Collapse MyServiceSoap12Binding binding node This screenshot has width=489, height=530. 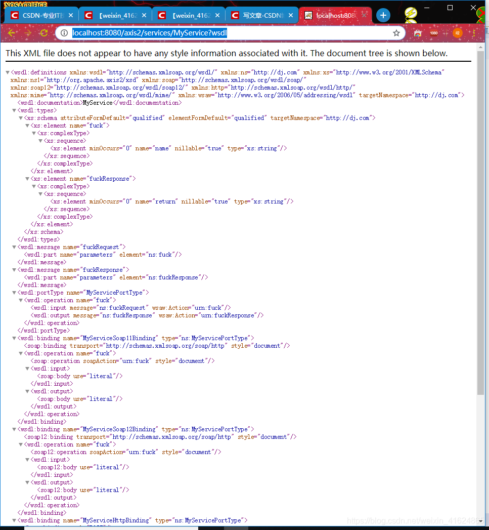coord(14,429)
